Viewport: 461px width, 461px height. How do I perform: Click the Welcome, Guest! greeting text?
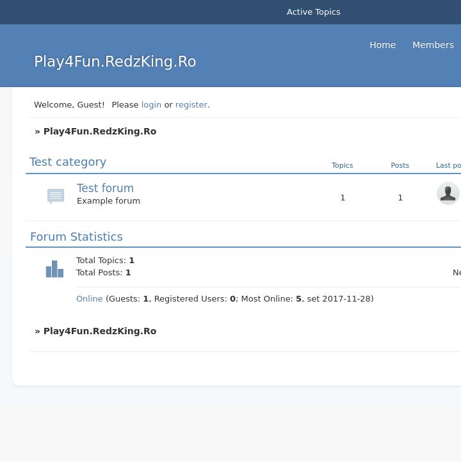pyautogui.click(x=69, y=104)
